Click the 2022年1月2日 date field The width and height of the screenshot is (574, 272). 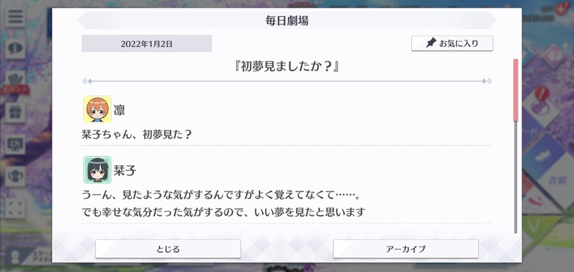(147, 43)
